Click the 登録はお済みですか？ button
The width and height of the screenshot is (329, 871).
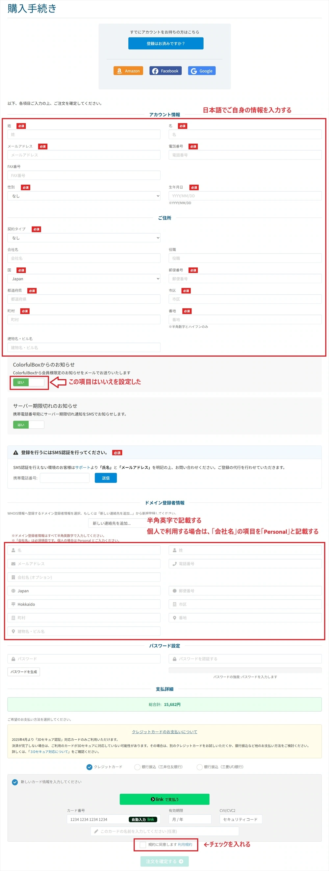click(165, 43)
